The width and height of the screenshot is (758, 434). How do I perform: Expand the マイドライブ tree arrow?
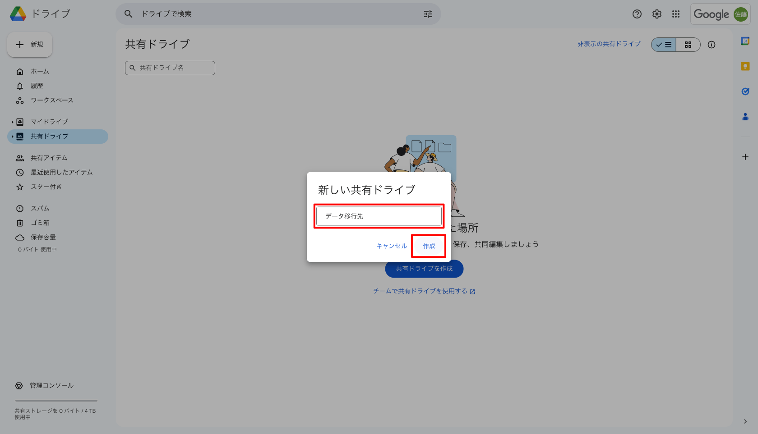tap(12, 122)
